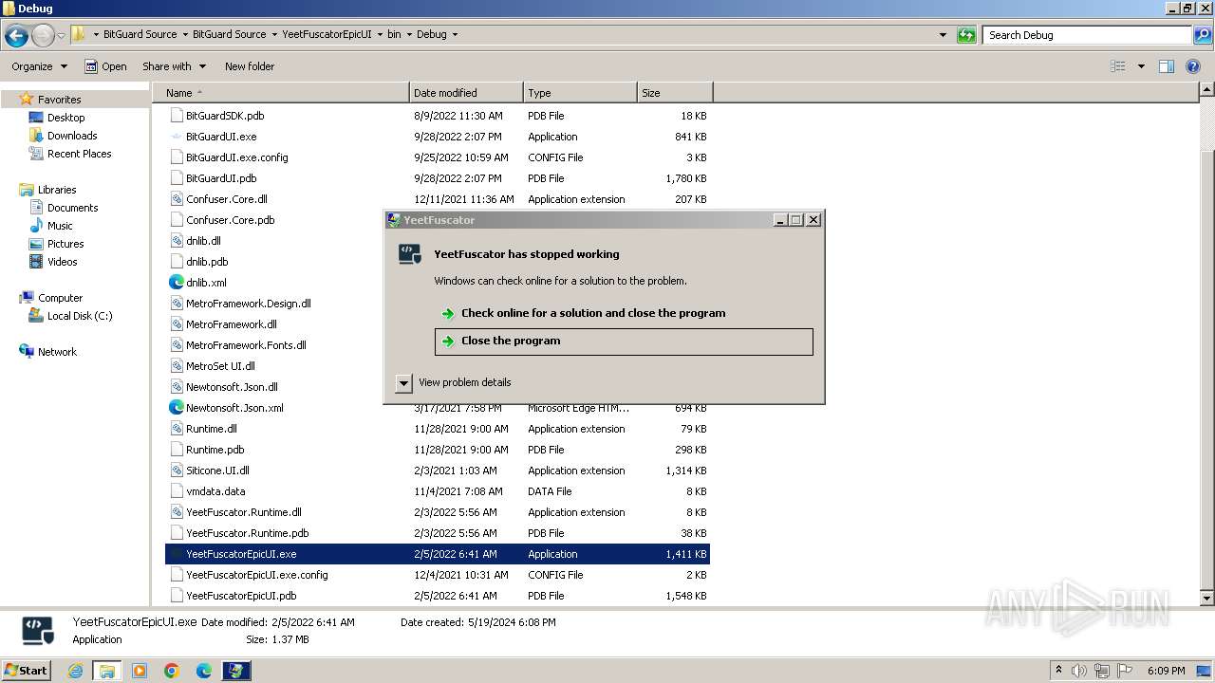Open Recent Places in Favorites
This screenshot has width=1215, height=683.
pos(79,154)
